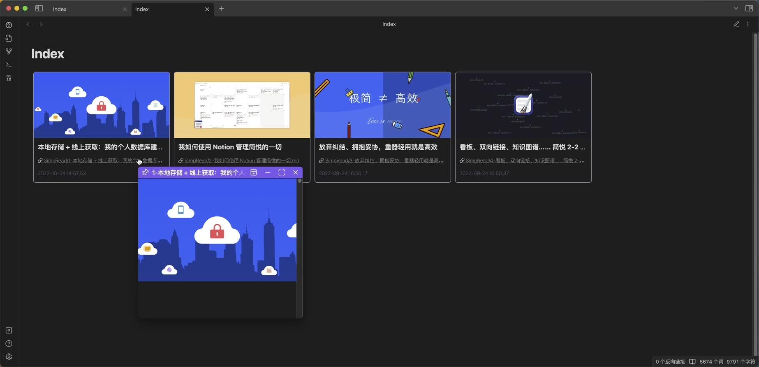Click the popover title 1-本地存储 + 线上获取
The image size is (759, 367).
pos(198,172)
